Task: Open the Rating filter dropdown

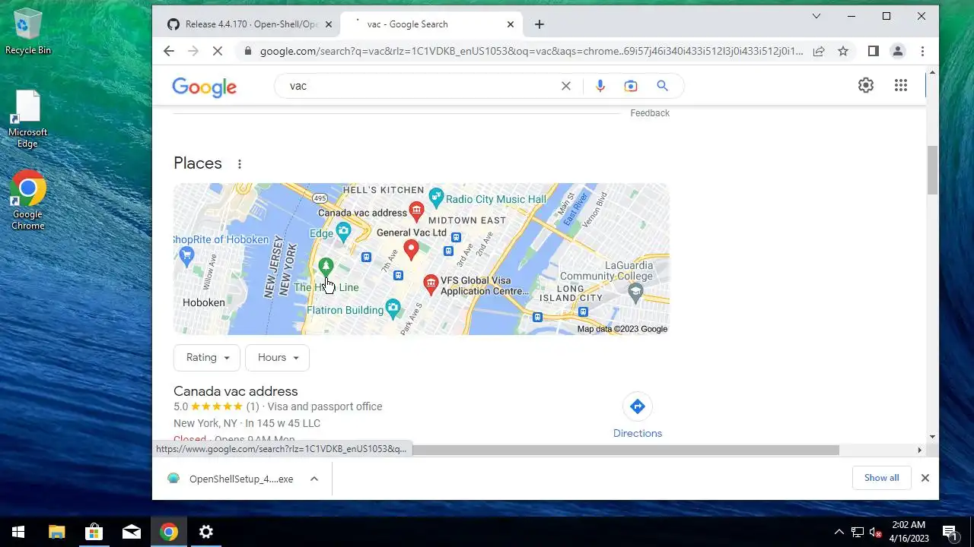Action: click(207, 358)
